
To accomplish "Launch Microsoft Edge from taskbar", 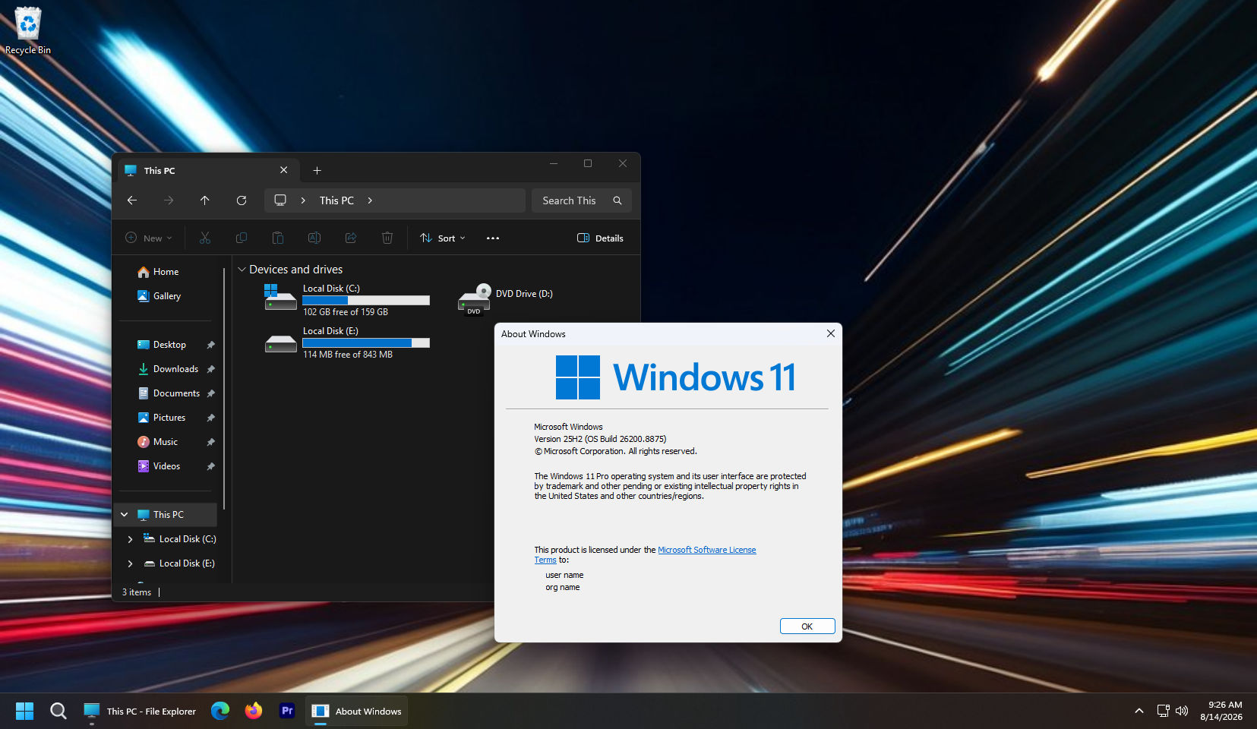I will (220, 711).
